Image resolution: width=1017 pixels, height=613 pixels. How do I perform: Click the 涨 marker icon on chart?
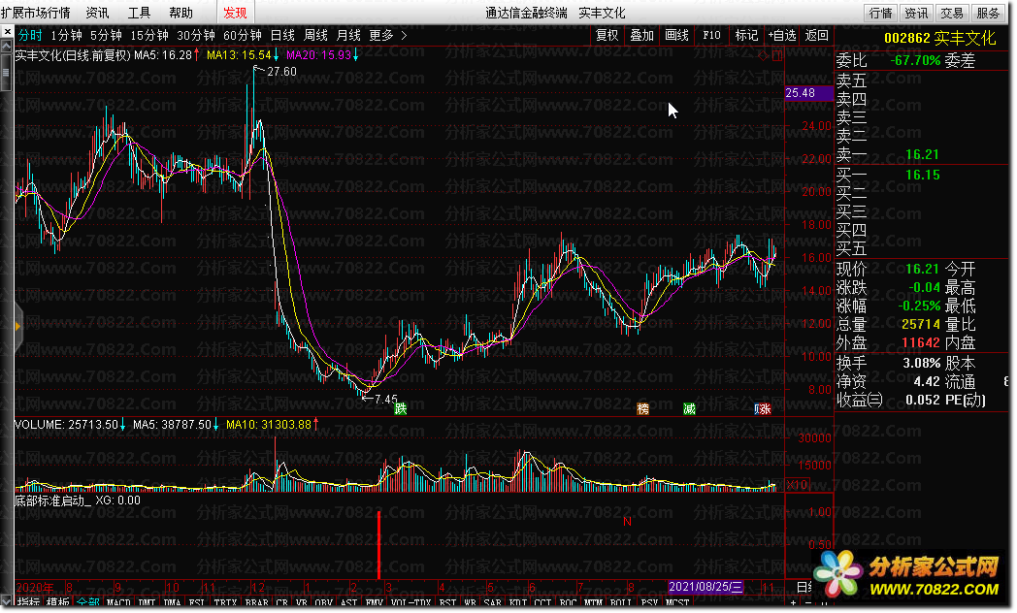[x=764, y=408]
